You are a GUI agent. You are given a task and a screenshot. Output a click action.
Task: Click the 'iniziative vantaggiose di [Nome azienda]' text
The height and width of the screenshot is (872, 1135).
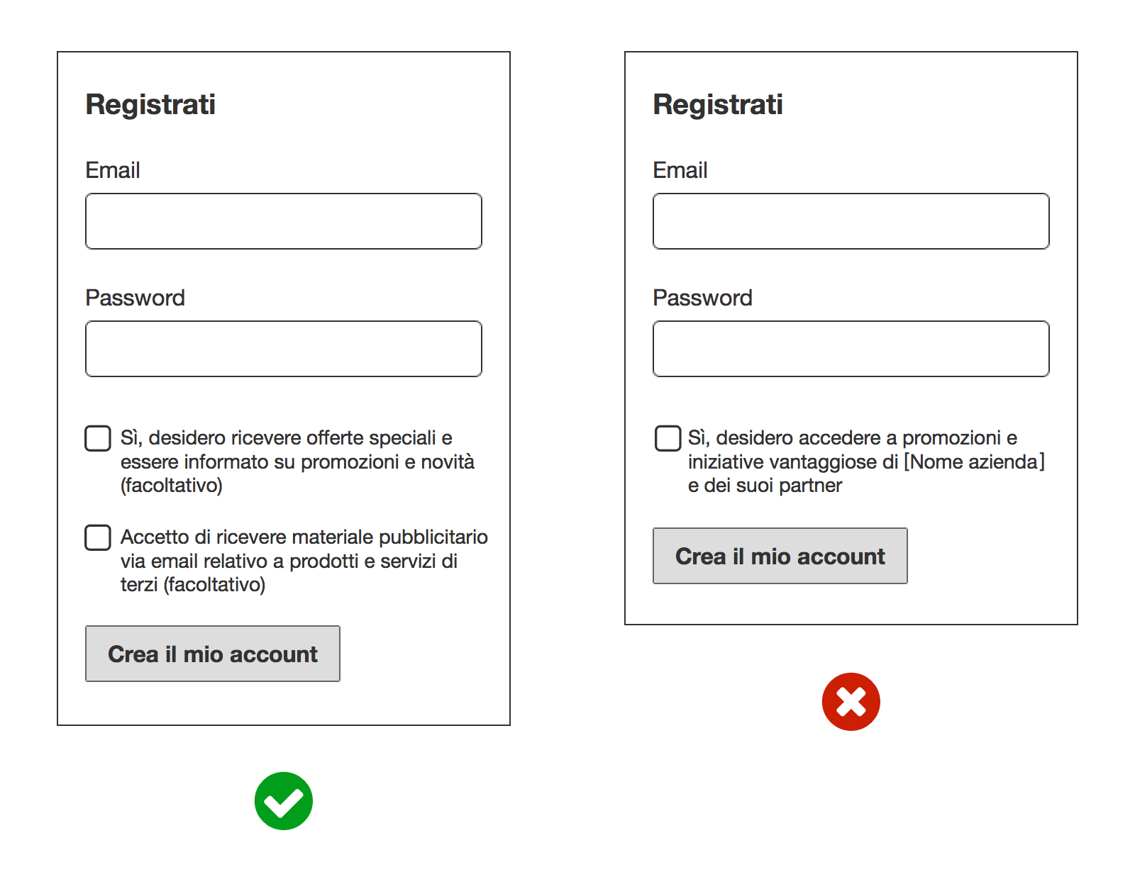[x=865, y=462]
